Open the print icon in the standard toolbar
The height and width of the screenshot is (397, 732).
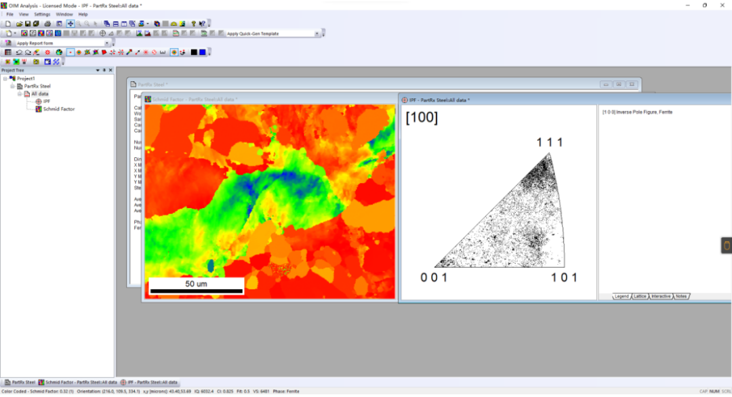click(47, 23)
